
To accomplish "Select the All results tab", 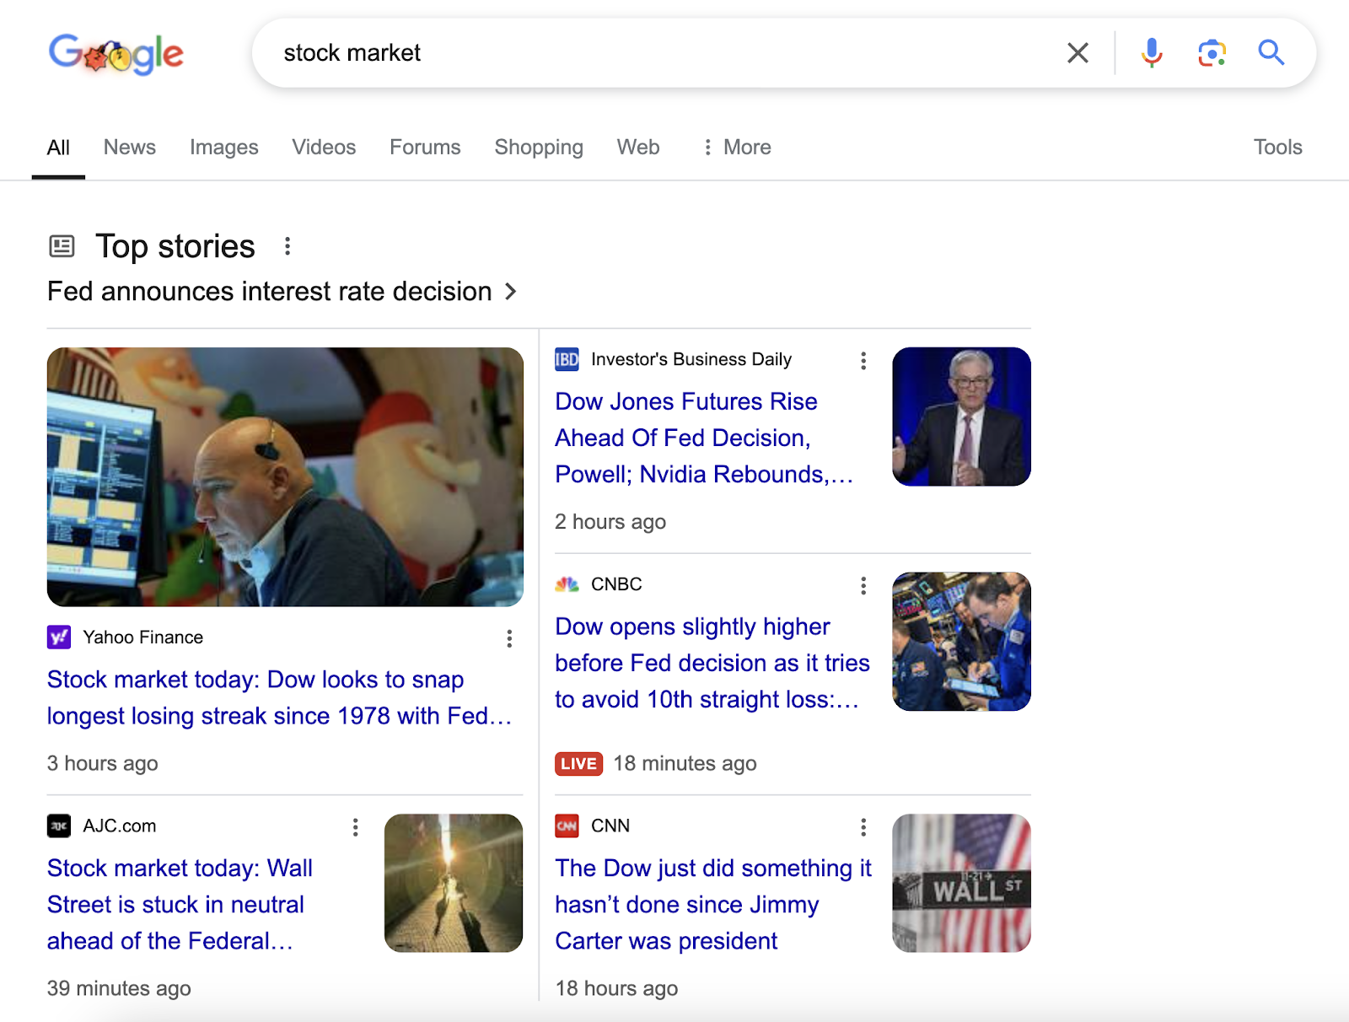I will pos(58,148).
